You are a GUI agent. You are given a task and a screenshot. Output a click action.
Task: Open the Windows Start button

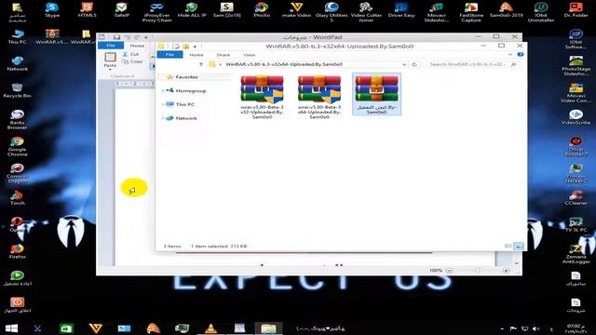[11, 328]
